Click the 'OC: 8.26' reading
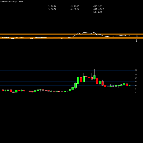143x143 pixels. point(98,6)
